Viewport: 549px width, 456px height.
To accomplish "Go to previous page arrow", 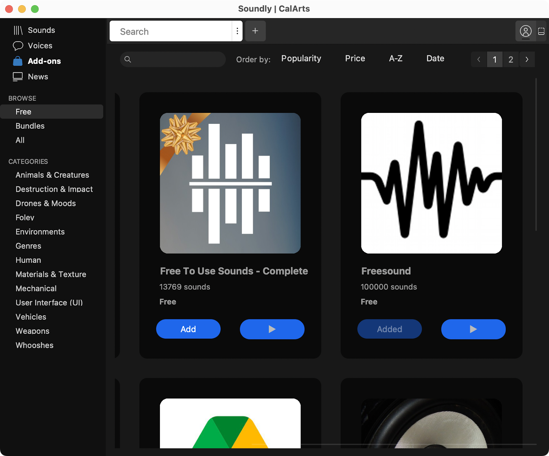I will 479,59.
